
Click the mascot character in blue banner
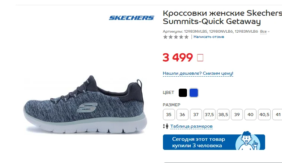248,141
